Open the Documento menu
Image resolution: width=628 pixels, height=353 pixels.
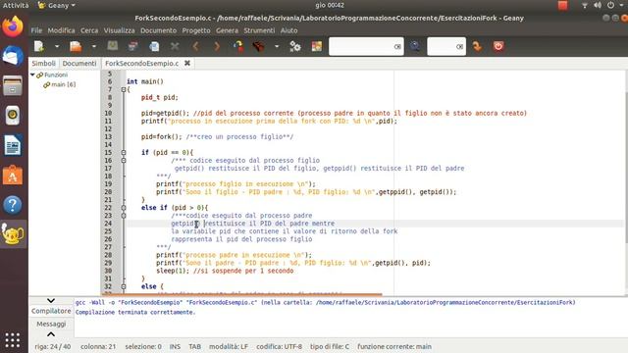point(158,30)
